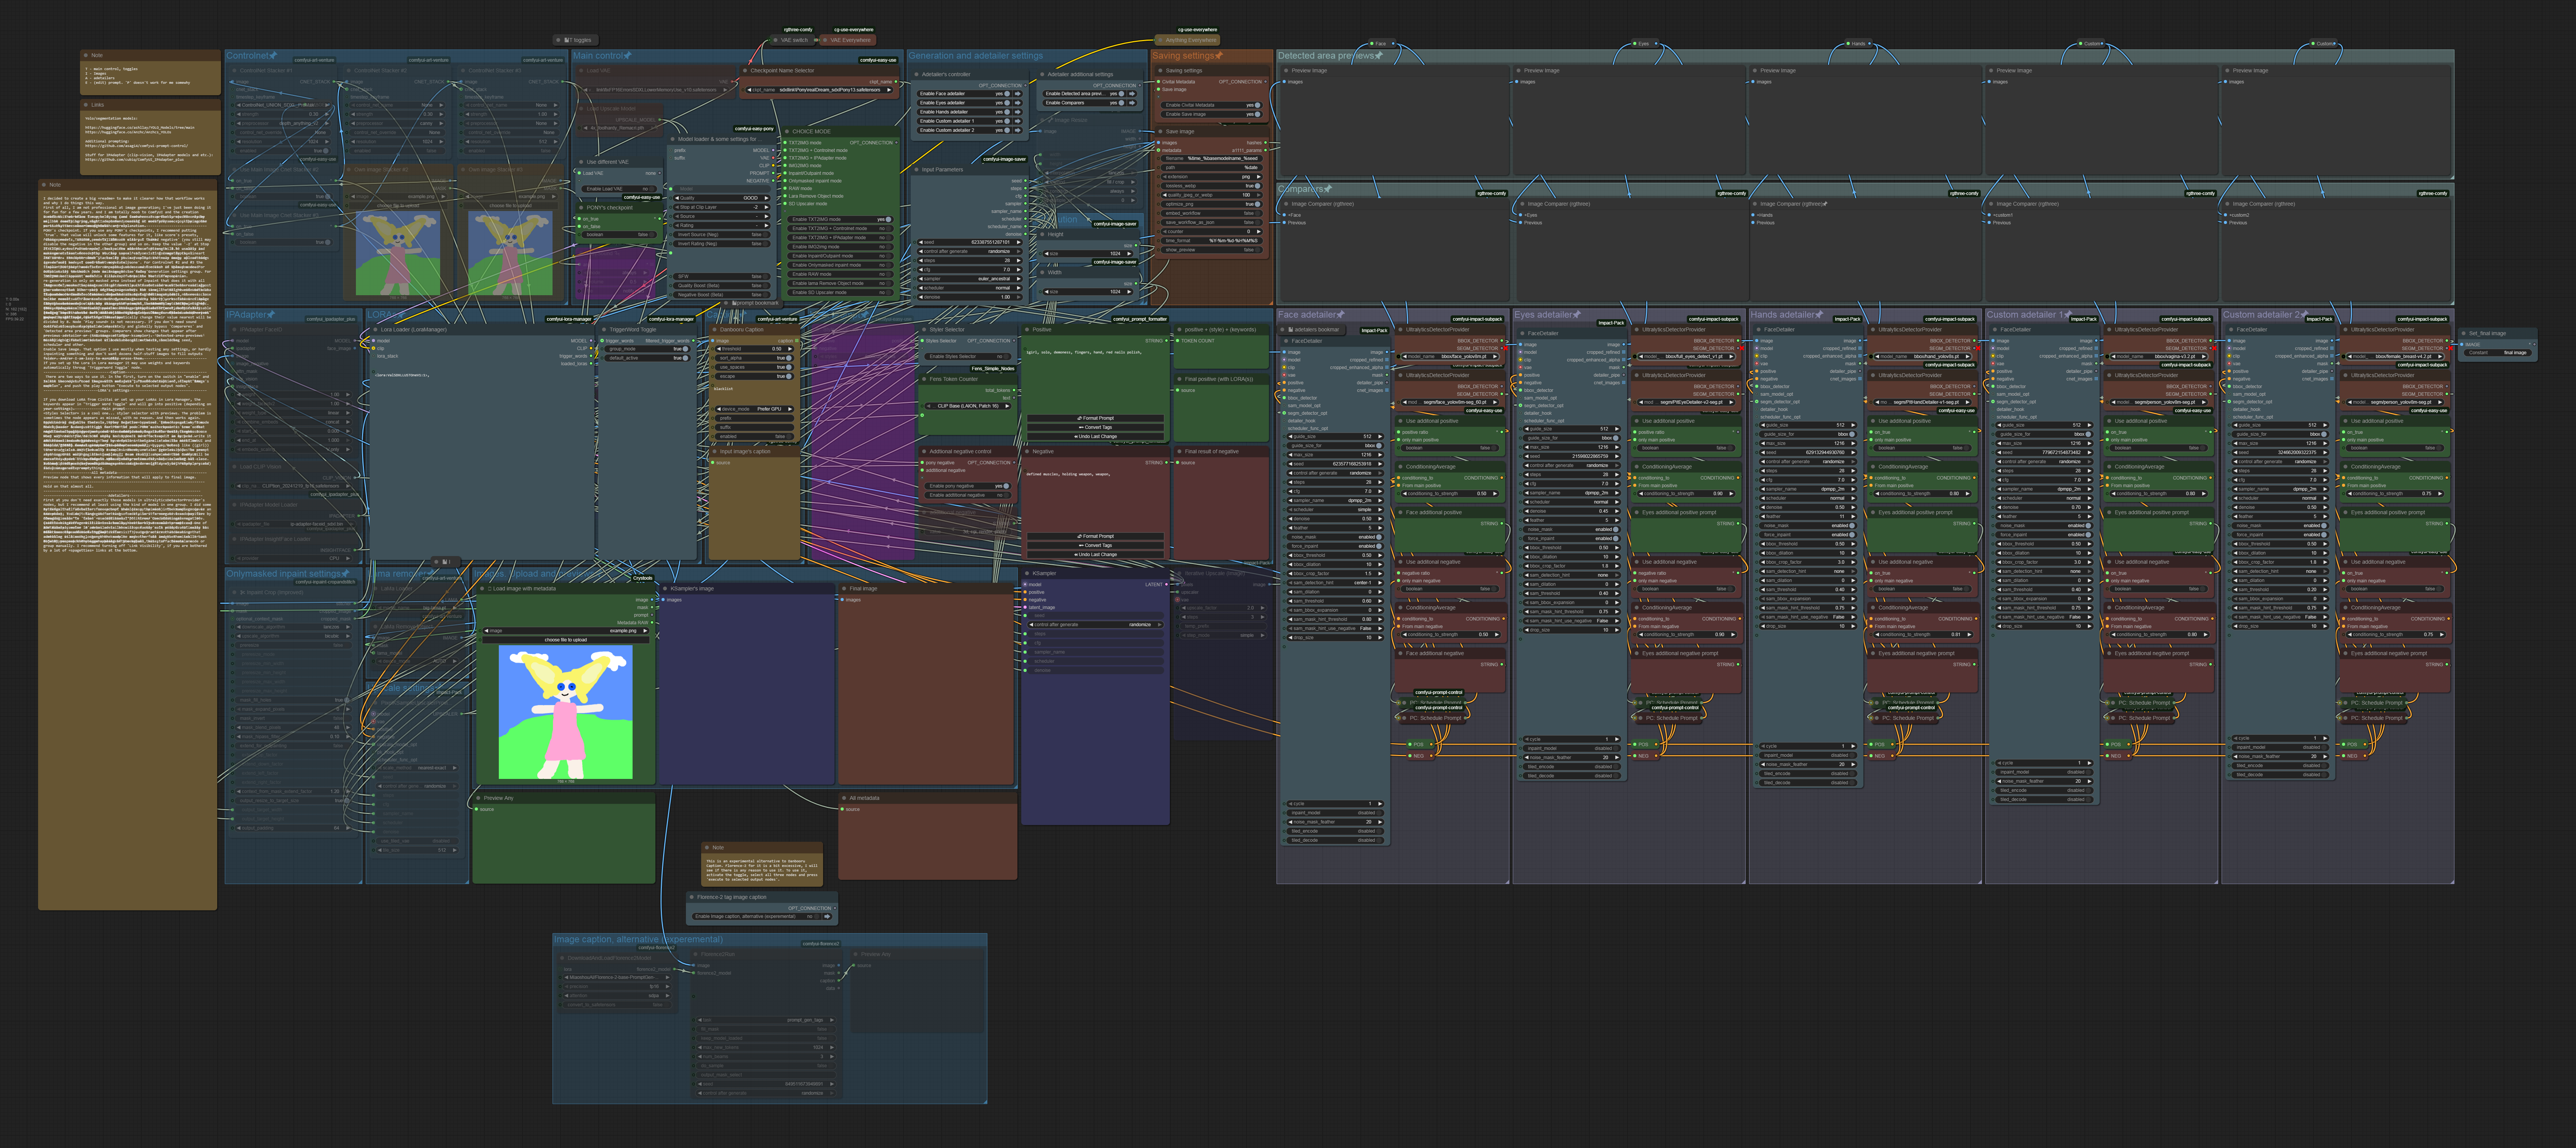Collapse the Checkpoint Name Selector node dot
Viewport: 2576px width, 1148px height.
(745, 71)
